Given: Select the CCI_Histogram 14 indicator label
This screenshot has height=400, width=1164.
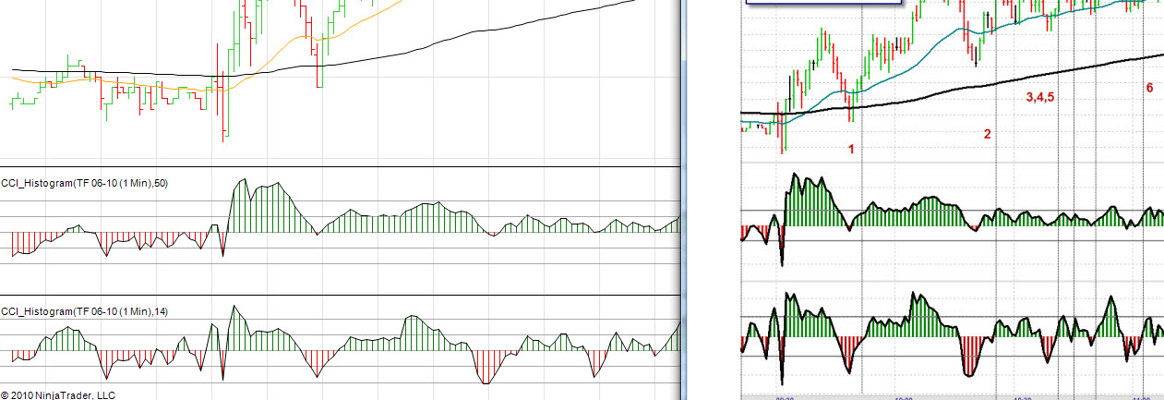Looking at the screenshot, I should 85,311.
